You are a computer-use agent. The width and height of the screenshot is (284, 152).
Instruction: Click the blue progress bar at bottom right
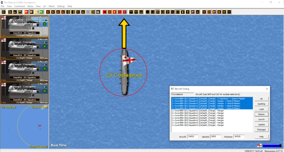pyautogui.click(x=272, y=145)
